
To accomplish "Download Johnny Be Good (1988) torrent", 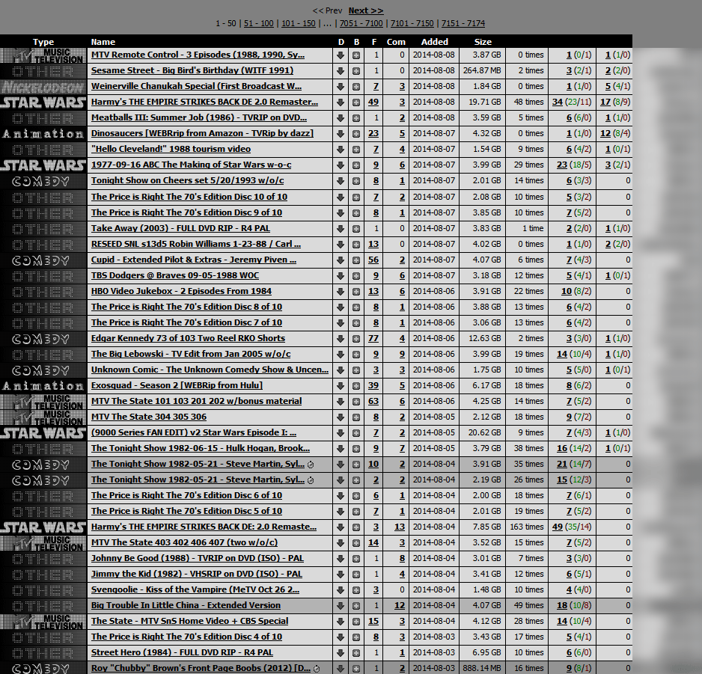I will click(x=341, y=559).
